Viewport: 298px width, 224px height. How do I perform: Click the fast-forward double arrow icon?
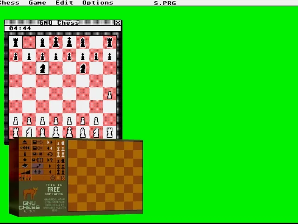coord(50,142)
